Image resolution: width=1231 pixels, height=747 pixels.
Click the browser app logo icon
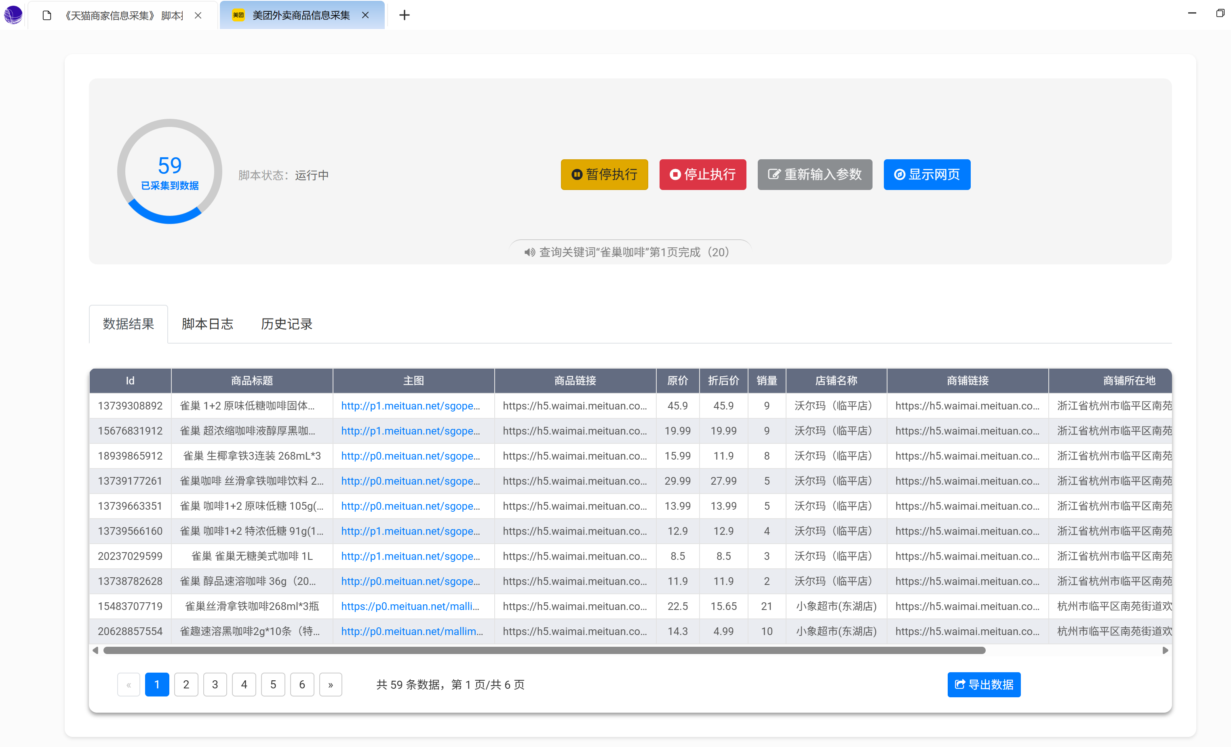(x=13, y=15)
